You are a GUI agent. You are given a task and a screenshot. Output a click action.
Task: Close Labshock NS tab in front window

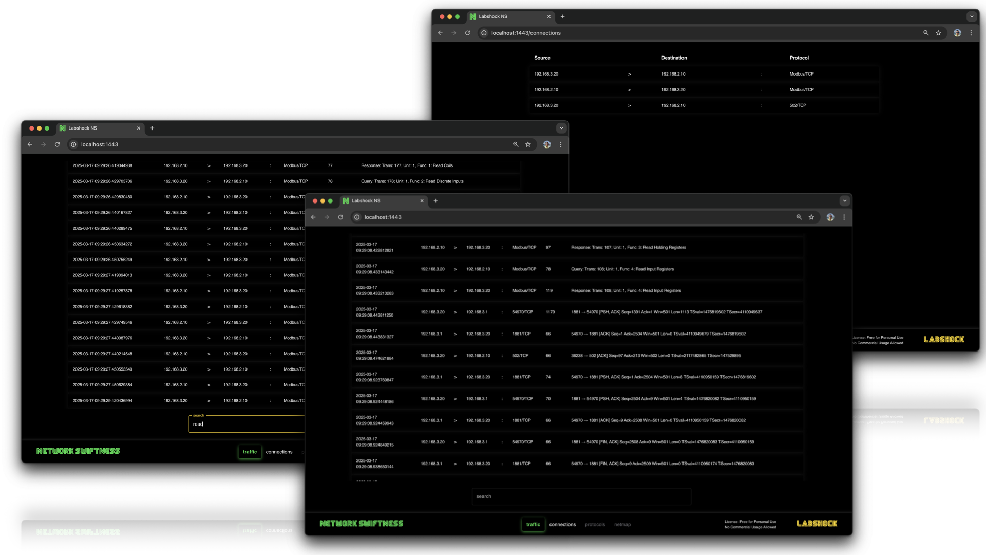pyautogui.click(x=422, y=201)
